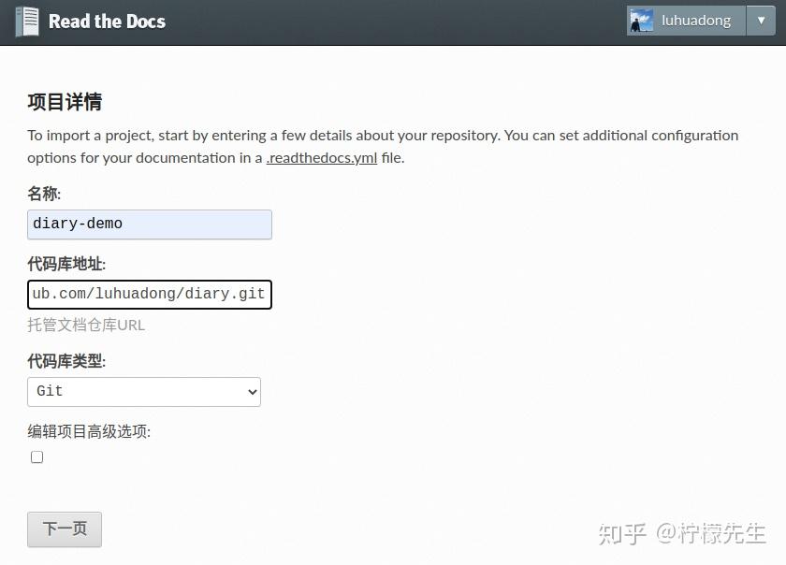The image size is (786, 565).
Task: Open the user menu via luhuadong avatar picture
Action: (x=643, y=20)
